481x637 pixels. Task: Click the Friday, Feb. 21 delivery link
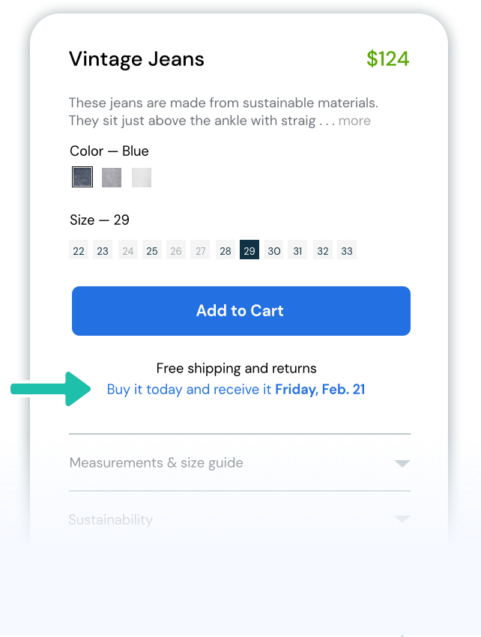click(320, 390)
